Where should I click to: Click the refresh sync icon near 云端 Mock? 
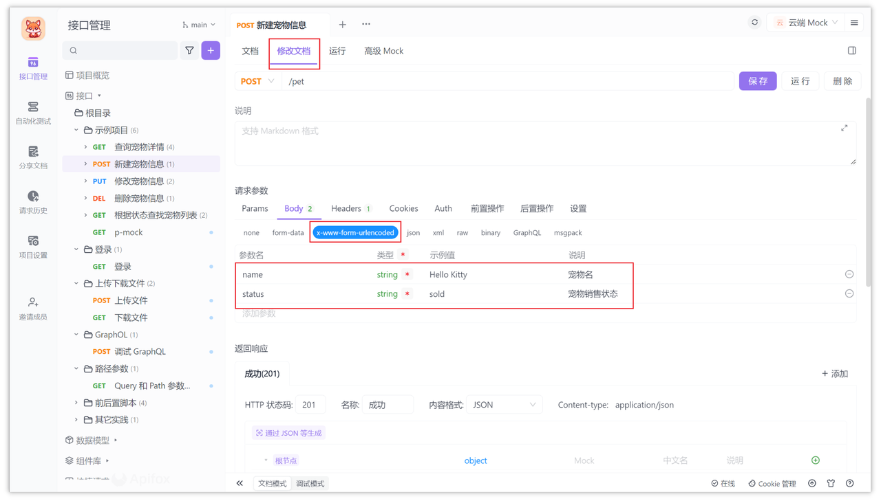pos(753,21)
